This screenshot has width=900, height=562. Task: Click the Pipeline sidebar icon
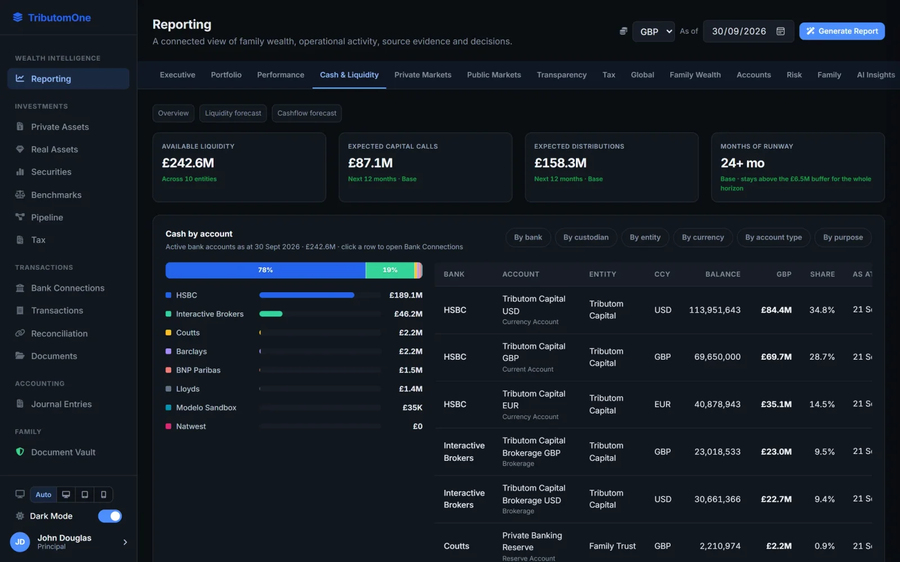(20, 217)
